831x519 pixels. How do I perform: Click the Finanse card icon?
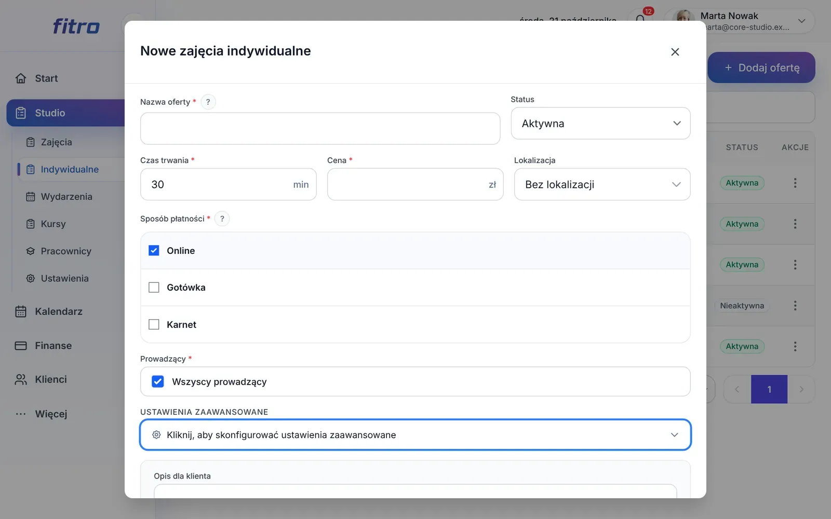click(21, 346)
